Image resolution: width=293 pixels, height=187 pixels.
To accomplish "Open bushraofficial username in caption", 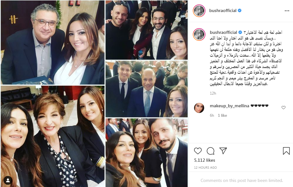I will coord(223,32).
